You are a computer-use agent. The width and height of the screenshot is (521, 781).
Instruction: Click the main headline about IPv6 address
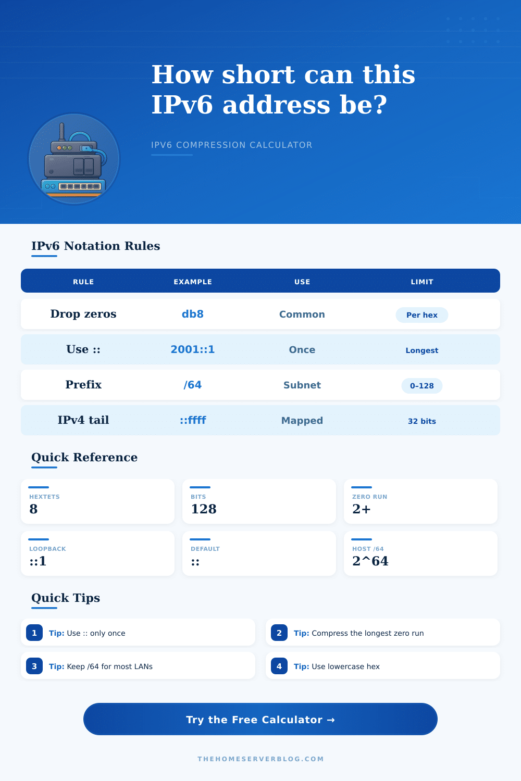pyautogui.click(x=283, y=89)
